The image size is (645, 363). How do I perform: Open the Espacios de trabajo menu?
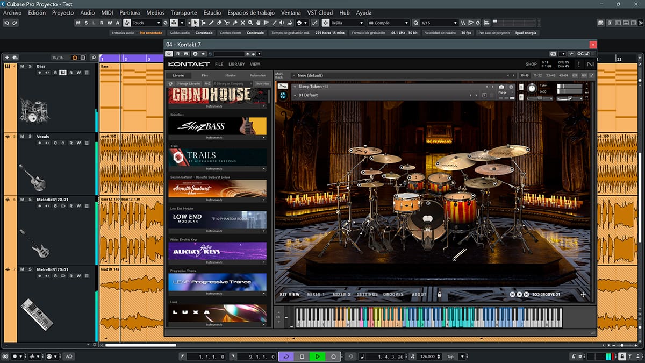click(x=251, y=12)
